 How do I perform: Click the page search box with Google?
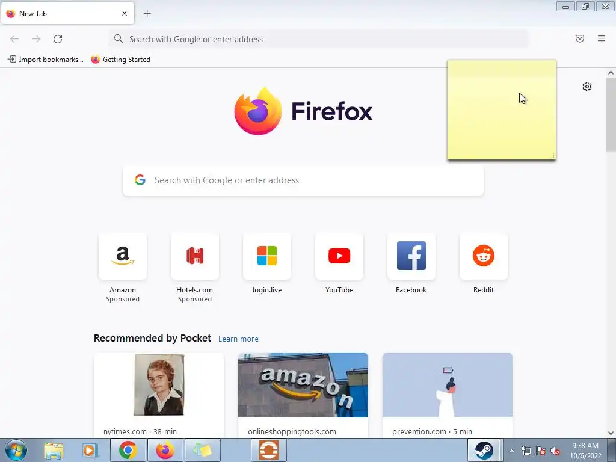pyautogui.click(x=303, y=180)
